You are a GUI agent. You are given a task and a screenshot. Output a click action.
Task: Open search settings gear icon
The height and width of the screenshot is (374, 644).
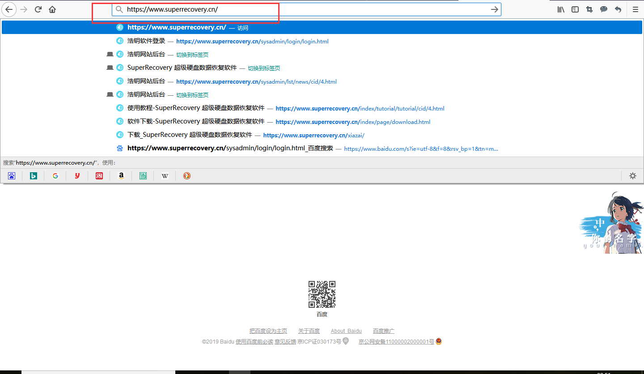(633, 176)
